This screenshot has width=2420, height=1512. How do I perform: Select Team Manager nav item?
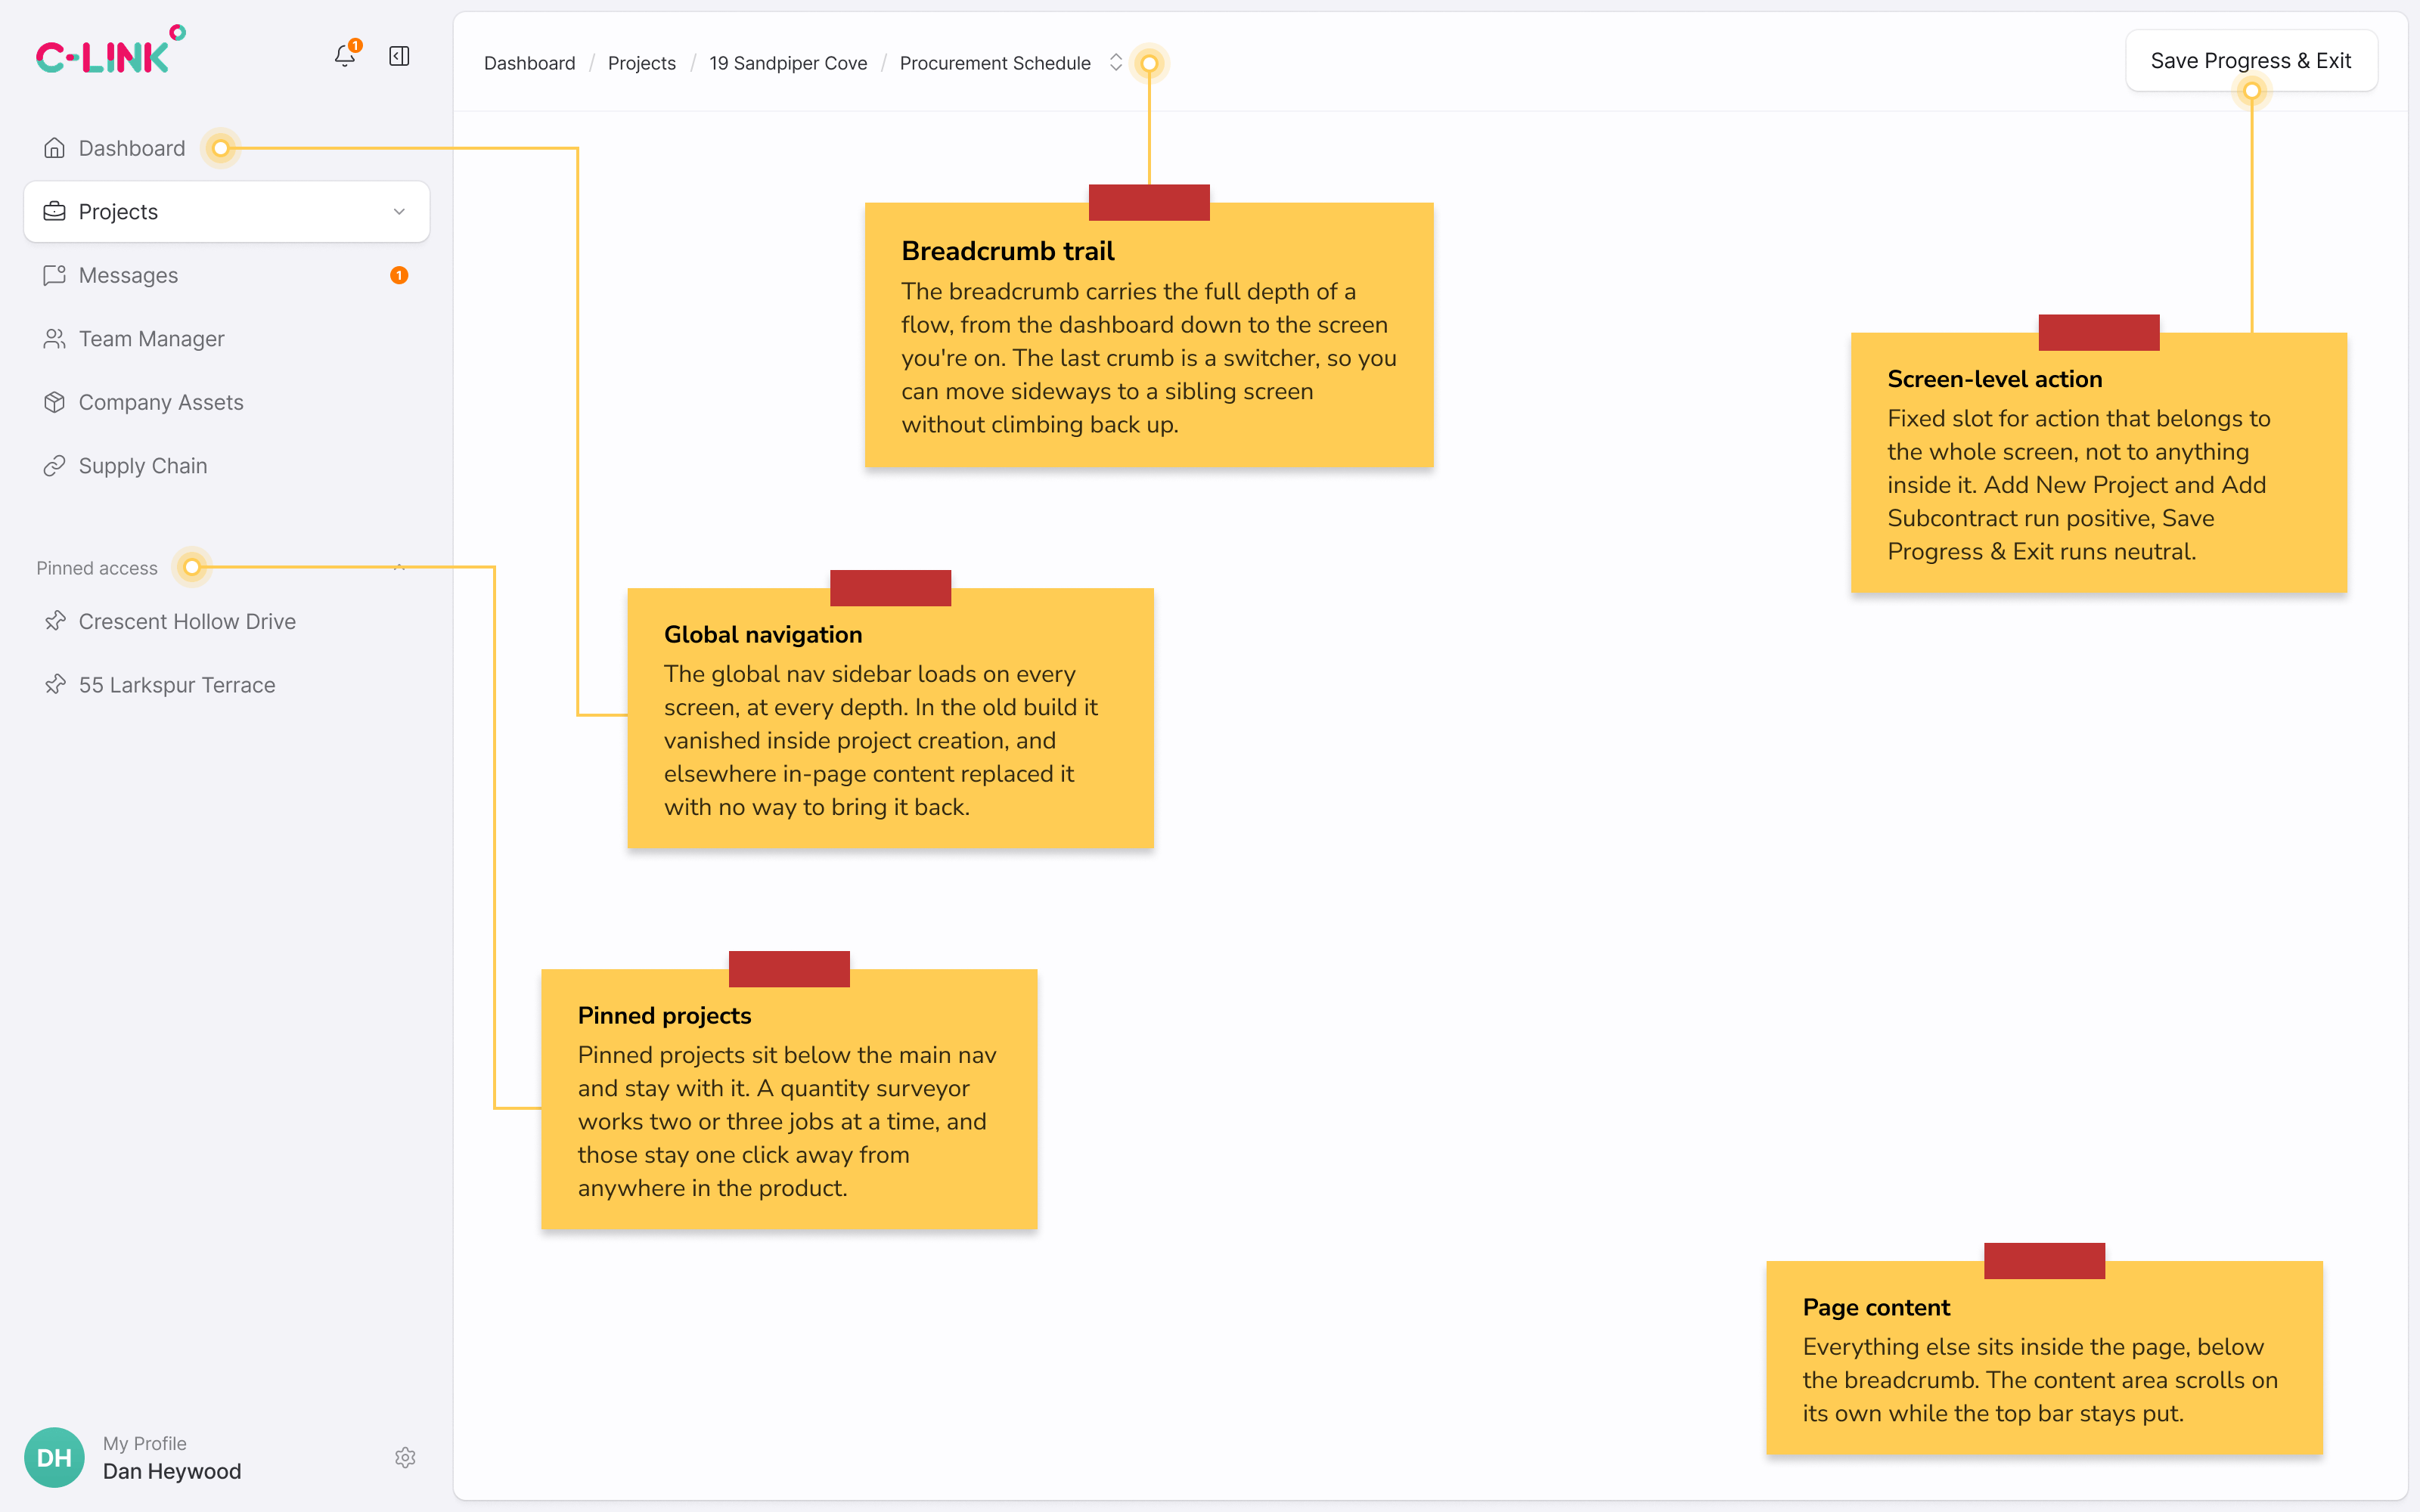point(226,339)
